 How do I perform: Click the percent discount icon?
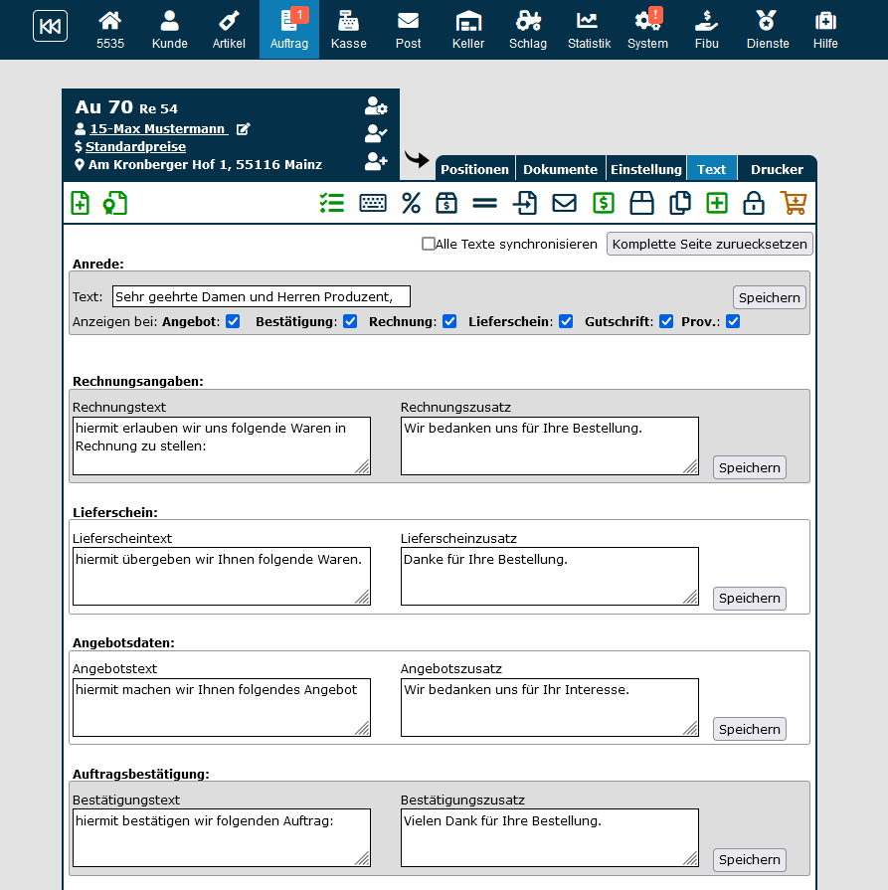tap(411, 204)
